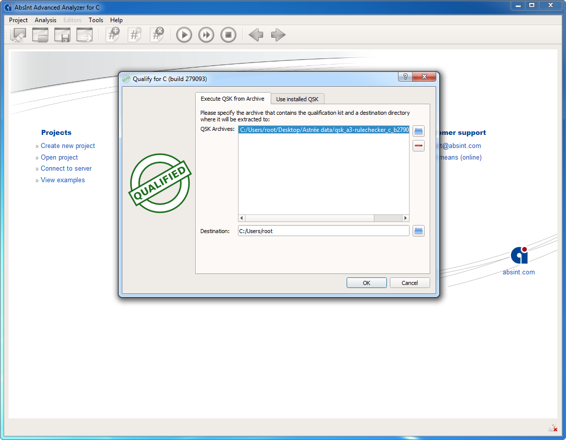Click the status icon in the bottom-right corner

(x=552, y=428)
